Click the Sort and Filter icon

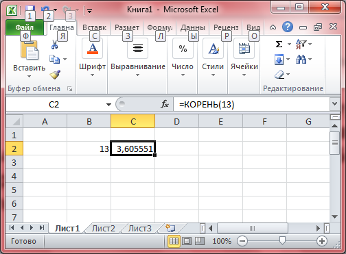click(x=301, y=44)
